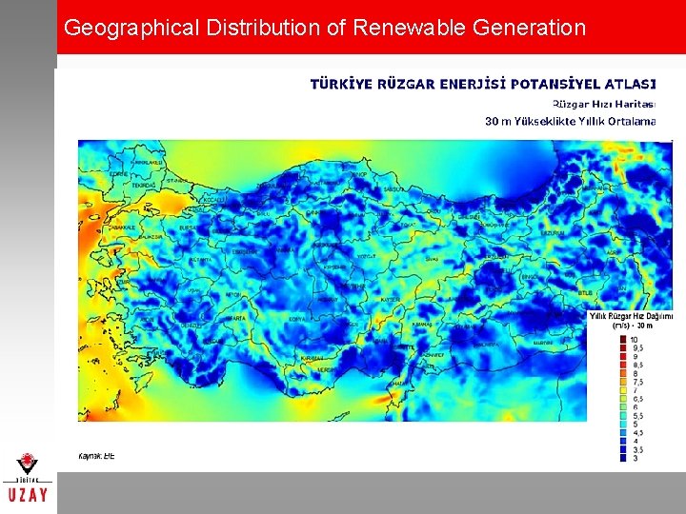Click the SİVAS province label
The height and width of the screenshot is (514, 686).
point(432,259)
